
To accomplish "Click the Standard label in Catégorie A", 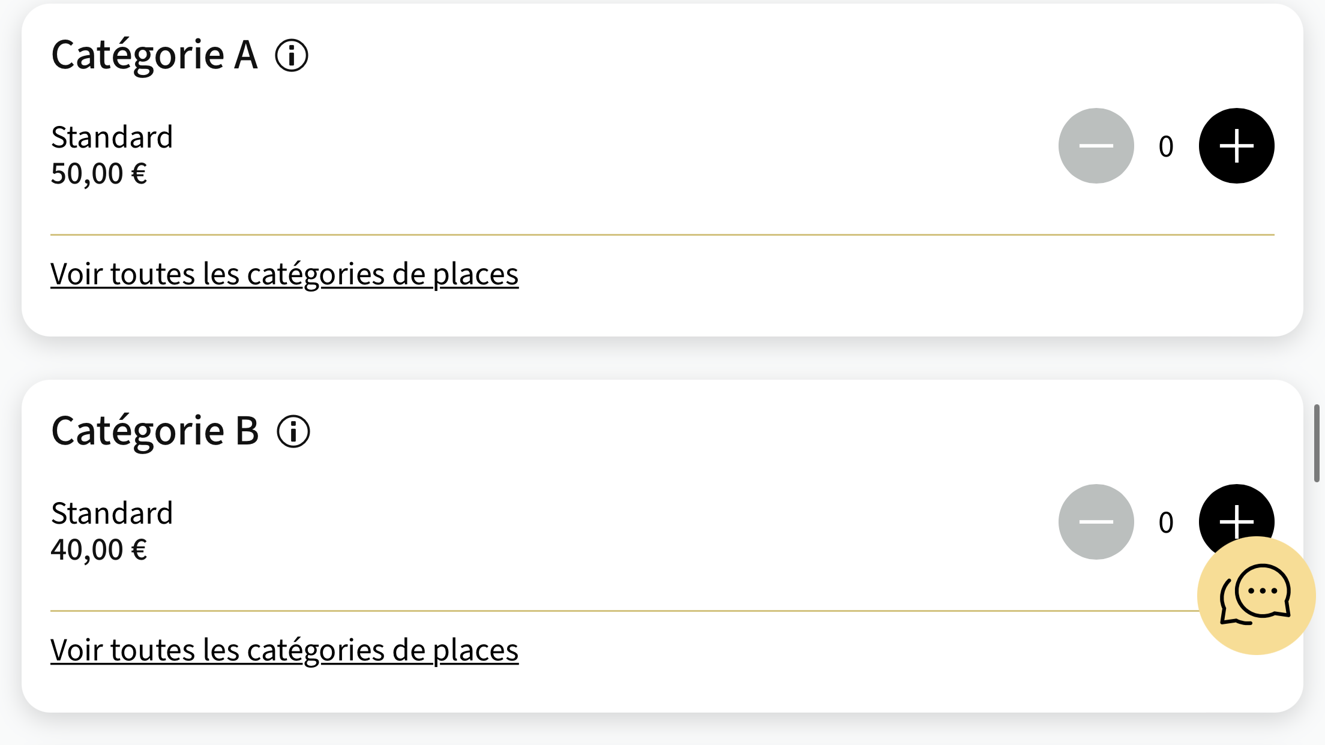I will [x=112, y=137].
